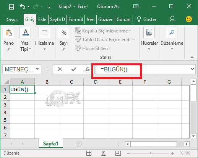Open the Gözden ribbon tab
The height and width of the screenshot is (158, 198).
click(106, 19)
